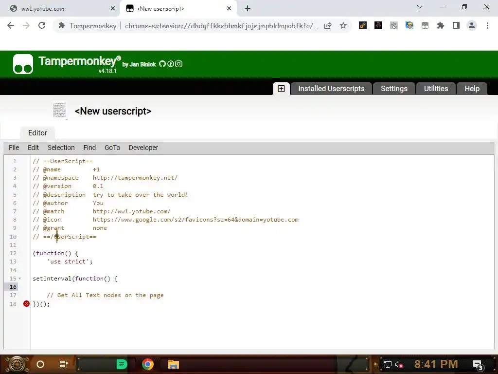Image resolution: width=498 pixels, height=374 pixels.
Task: Open Task View in the taskbar
Action: point(64,364)
